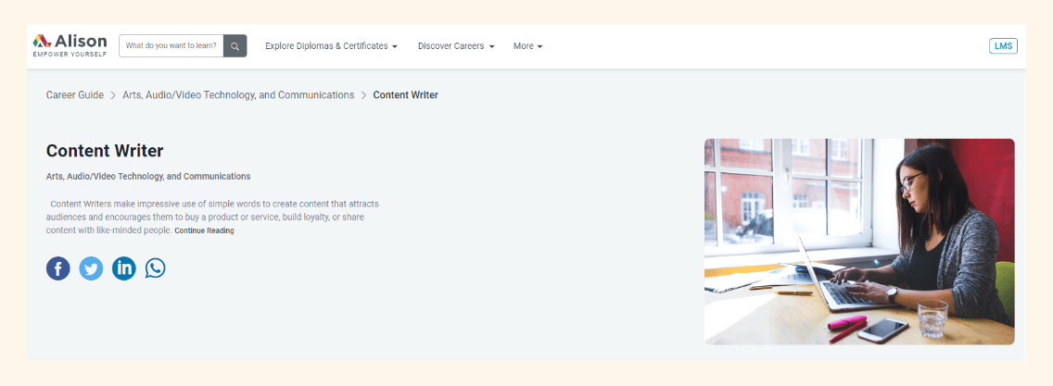
Task: Share the page on Facebook
Action: [x=58, y=268]
